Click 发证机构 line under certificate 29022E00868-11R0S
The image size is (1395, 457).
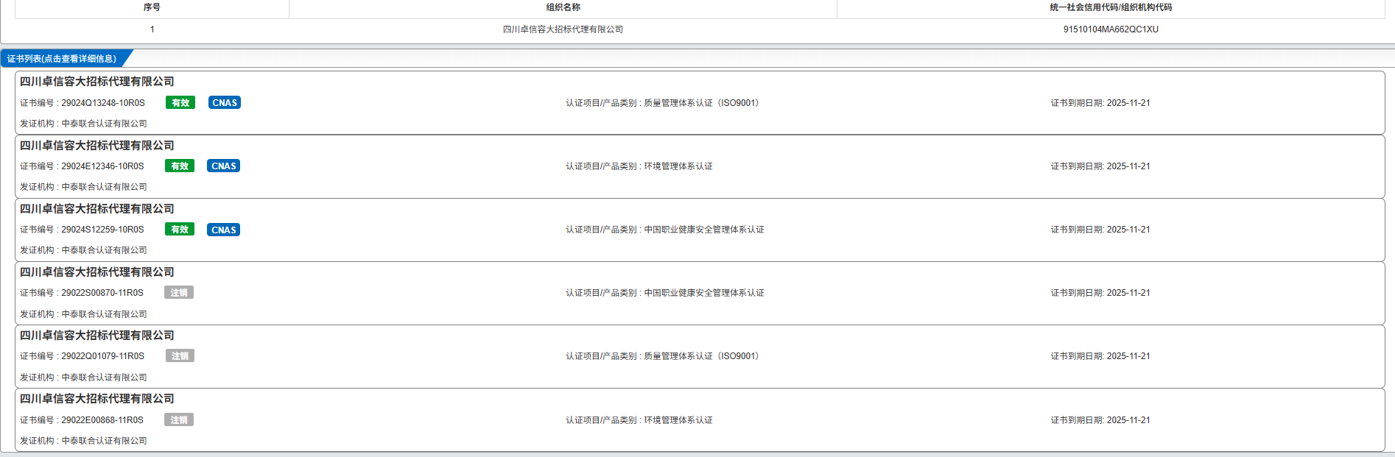click(x=83, y=441)
